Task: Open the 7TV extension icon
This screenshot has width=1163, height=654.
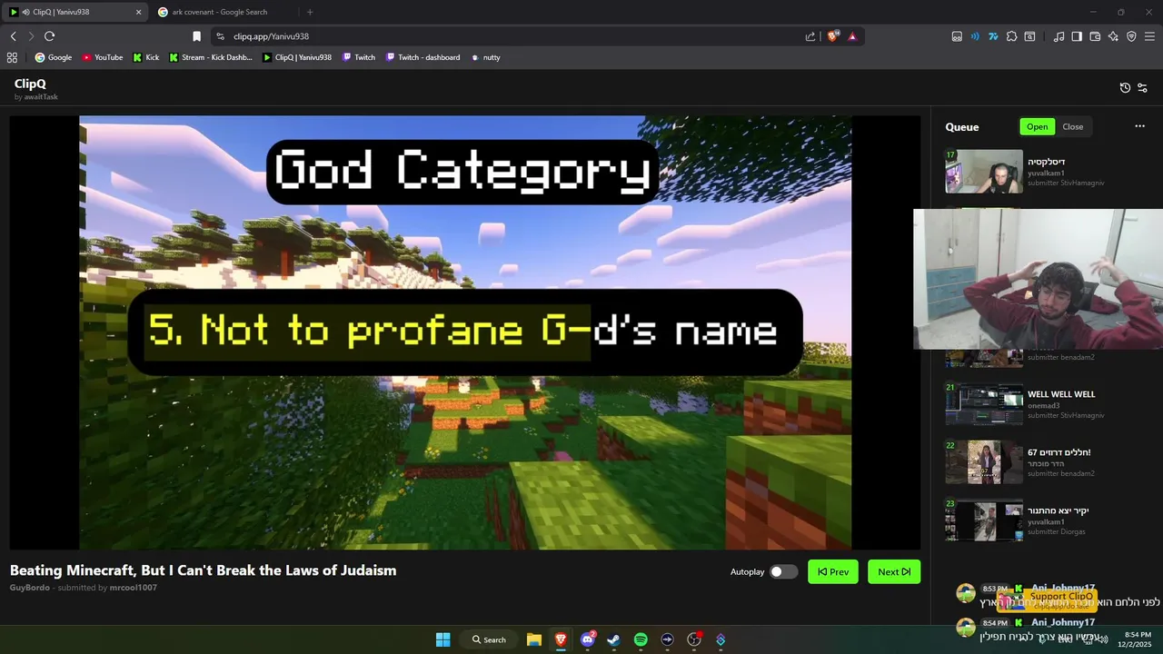Action: coord(993,36)
